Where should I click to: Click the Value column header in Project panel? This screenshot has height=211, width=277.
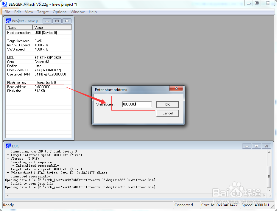(x=52, y=28)
